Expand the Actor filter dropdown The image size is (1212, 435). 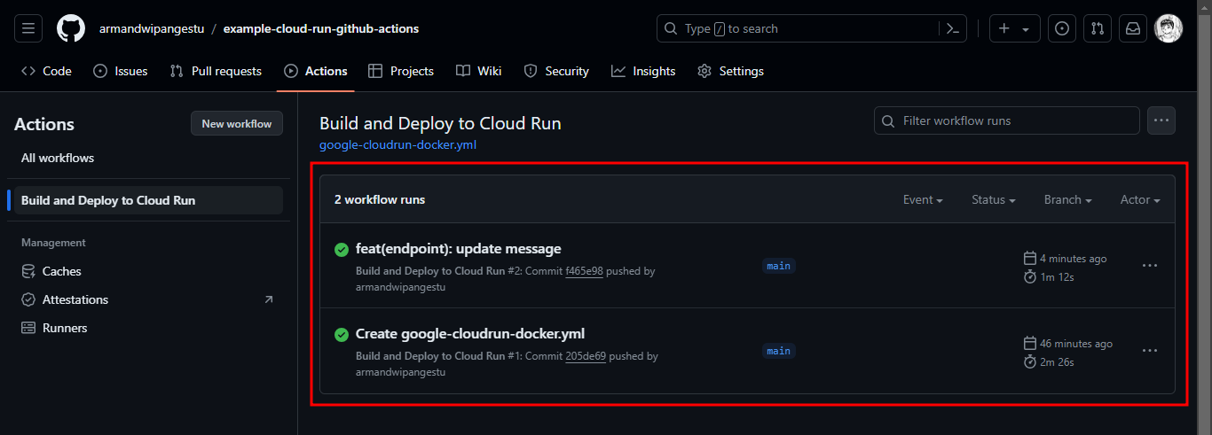[1140, 200]
